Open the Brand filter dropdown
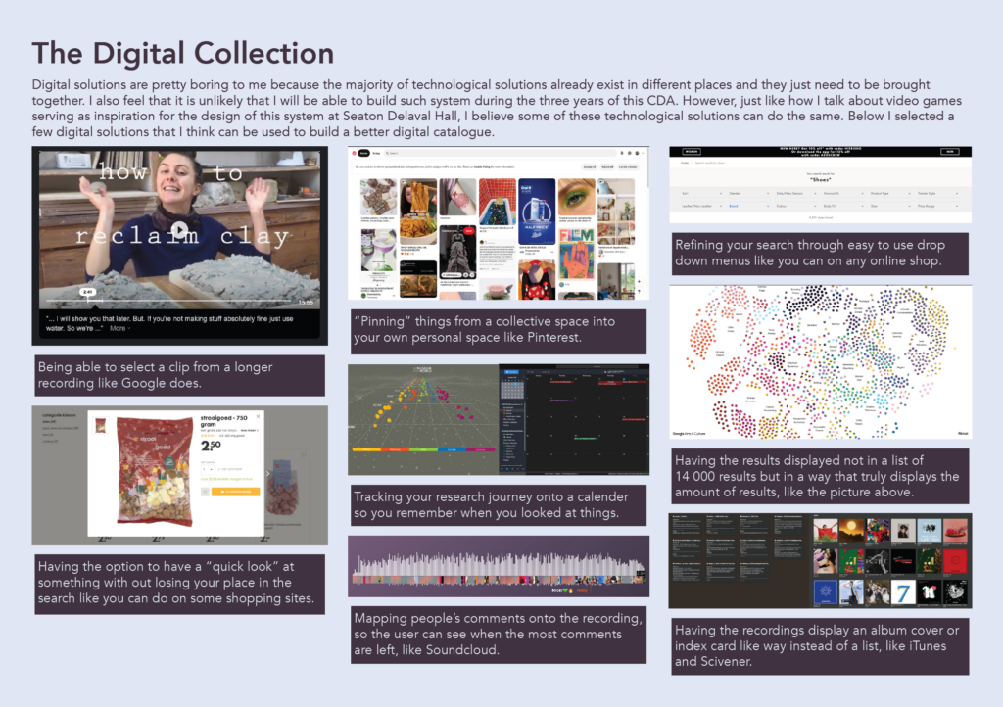 [x=749, y=206]
